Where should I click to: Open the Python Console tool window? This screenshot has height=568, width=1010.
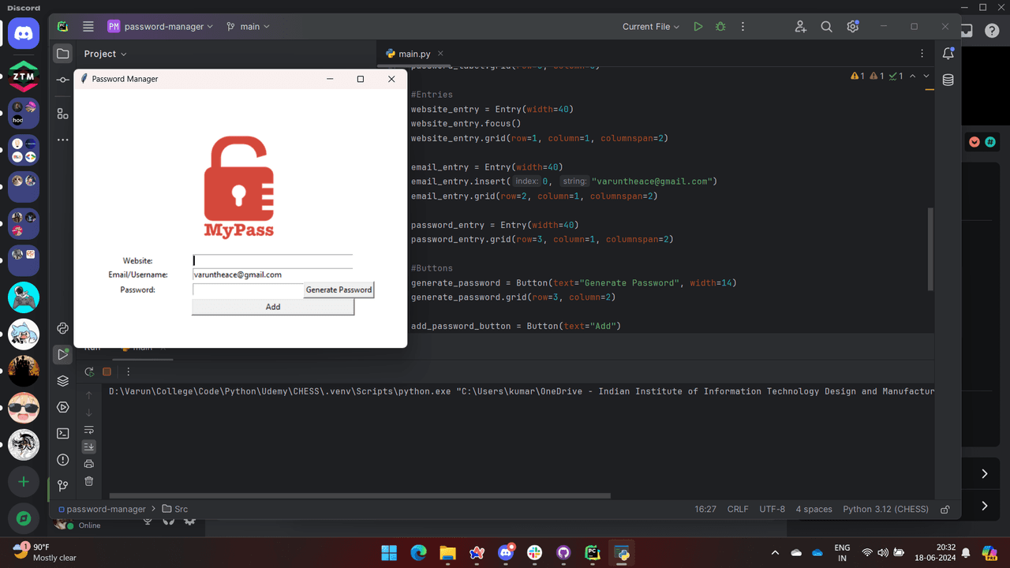(x=63, y=328)
